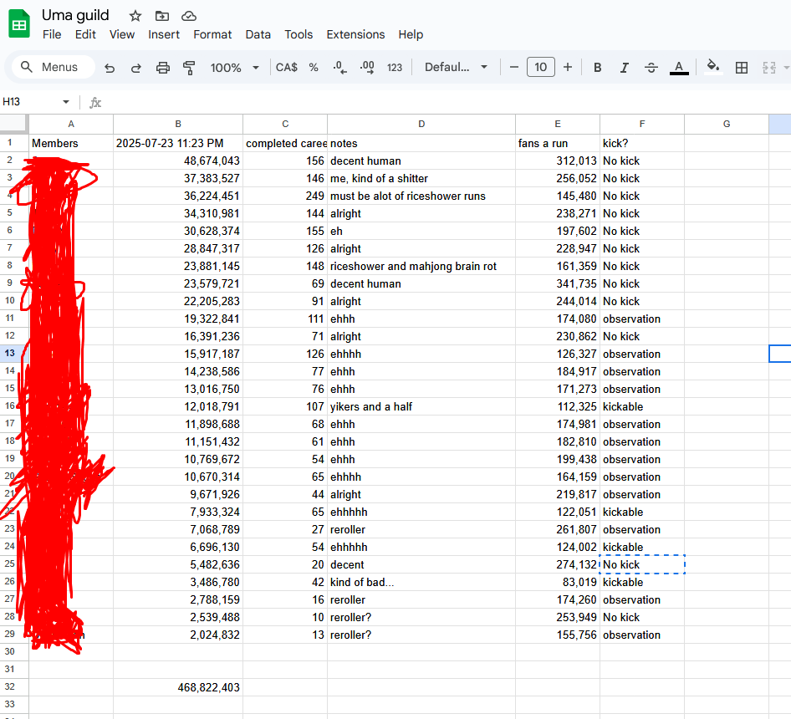Viewport: 791px width, 719px height.
Task: Open the Data menu
Action: coord(258,34)
